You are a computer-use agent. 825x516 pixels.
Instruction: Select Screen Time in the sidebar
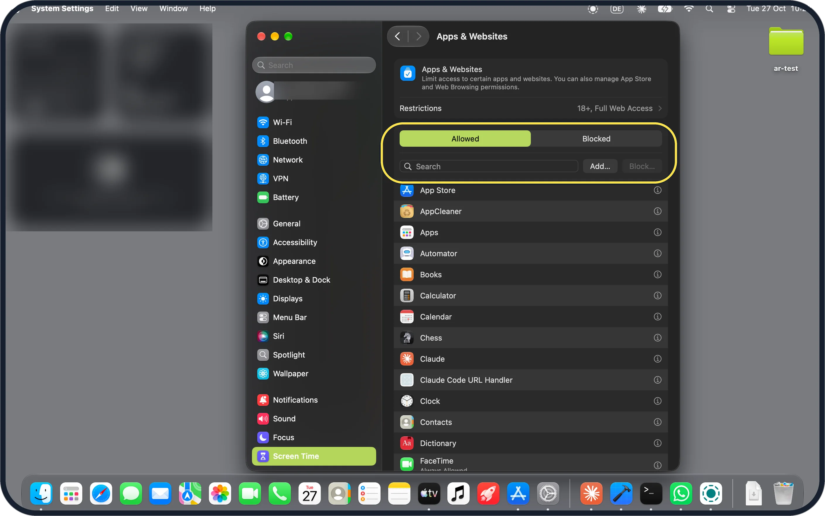click(314, 456)
